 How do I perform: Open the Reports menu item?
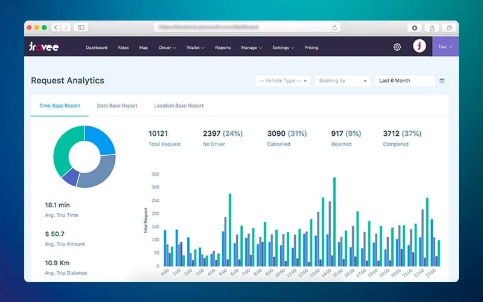click(223, 48)
